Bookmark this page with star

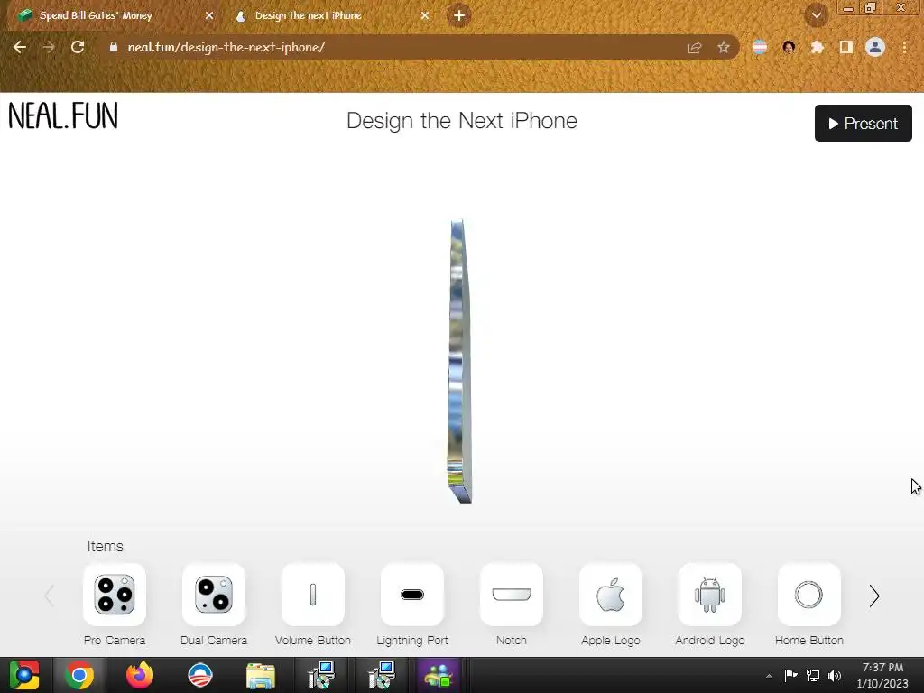(724, 47)
